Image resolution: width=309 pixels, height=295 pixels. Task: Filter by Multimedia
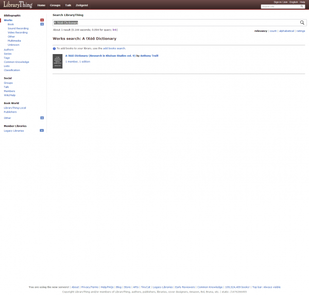tap(14, 41)
